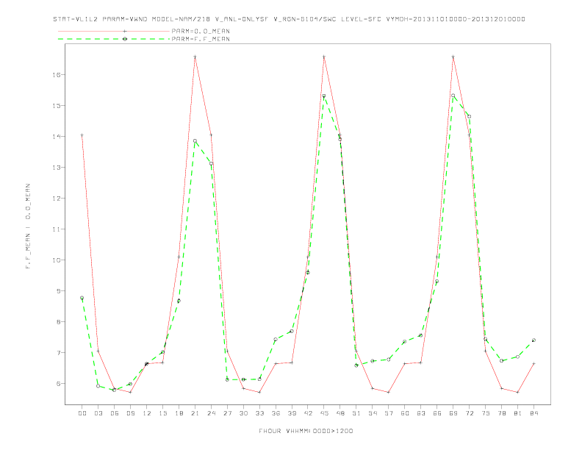582x450 pixels.
Task: Click the legend label PARM=O.O_MEAN
Action: click(201, 31)
